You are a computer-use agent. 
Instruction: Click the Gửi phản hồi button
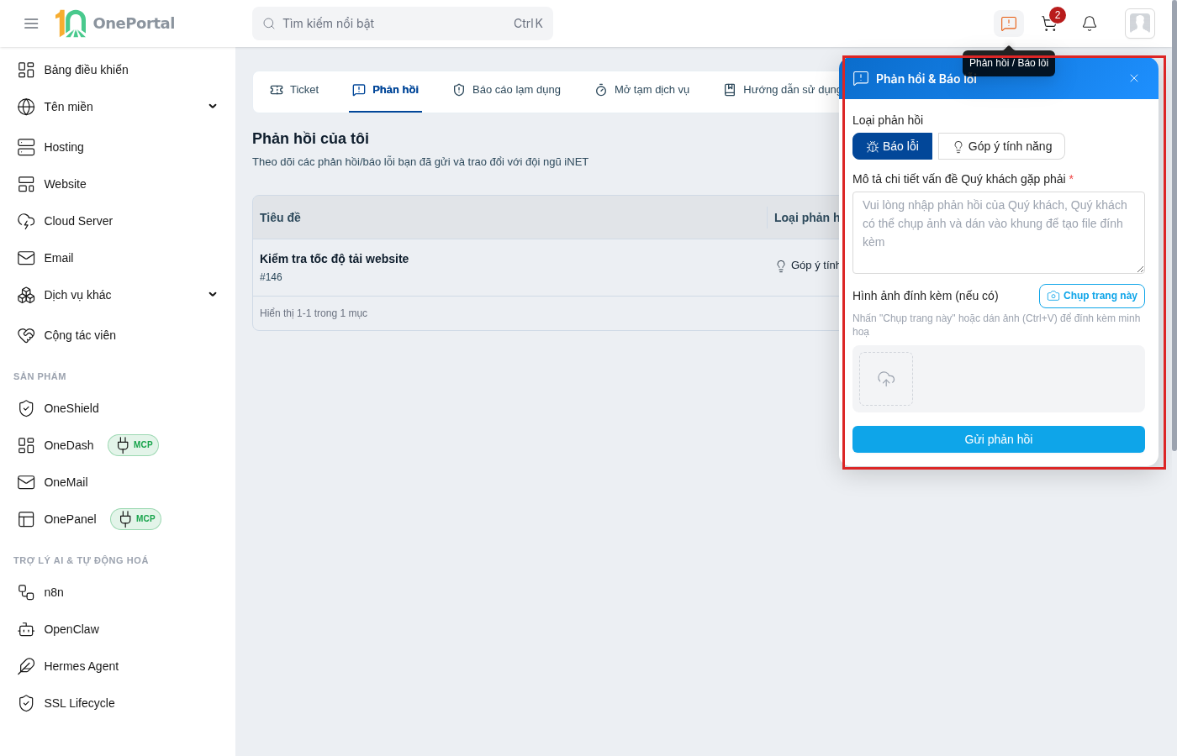pyautogui.click(x=999, y=439)
